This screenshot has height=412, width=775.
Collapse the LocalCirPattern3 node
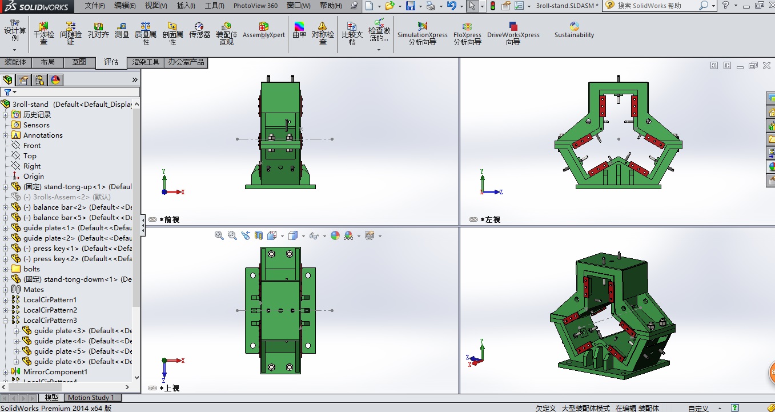click(6, 321)
